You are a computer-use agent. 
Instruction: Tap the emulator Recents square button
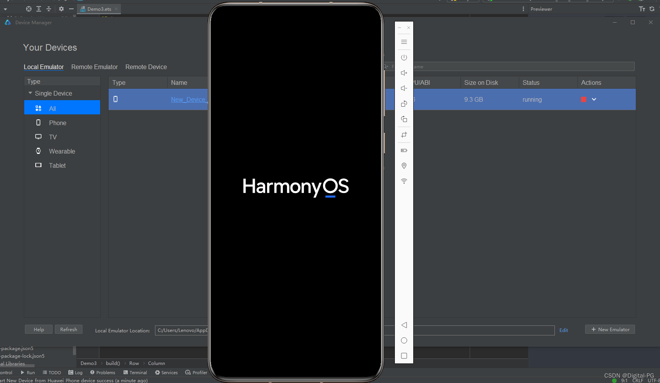(x=404, y=356)
